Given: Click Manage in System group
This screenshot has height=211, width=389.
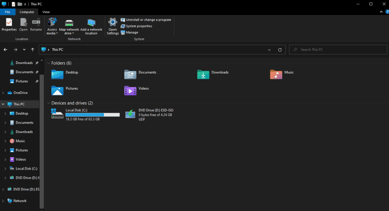Looking at the screenshot, I should click(129, 32).
